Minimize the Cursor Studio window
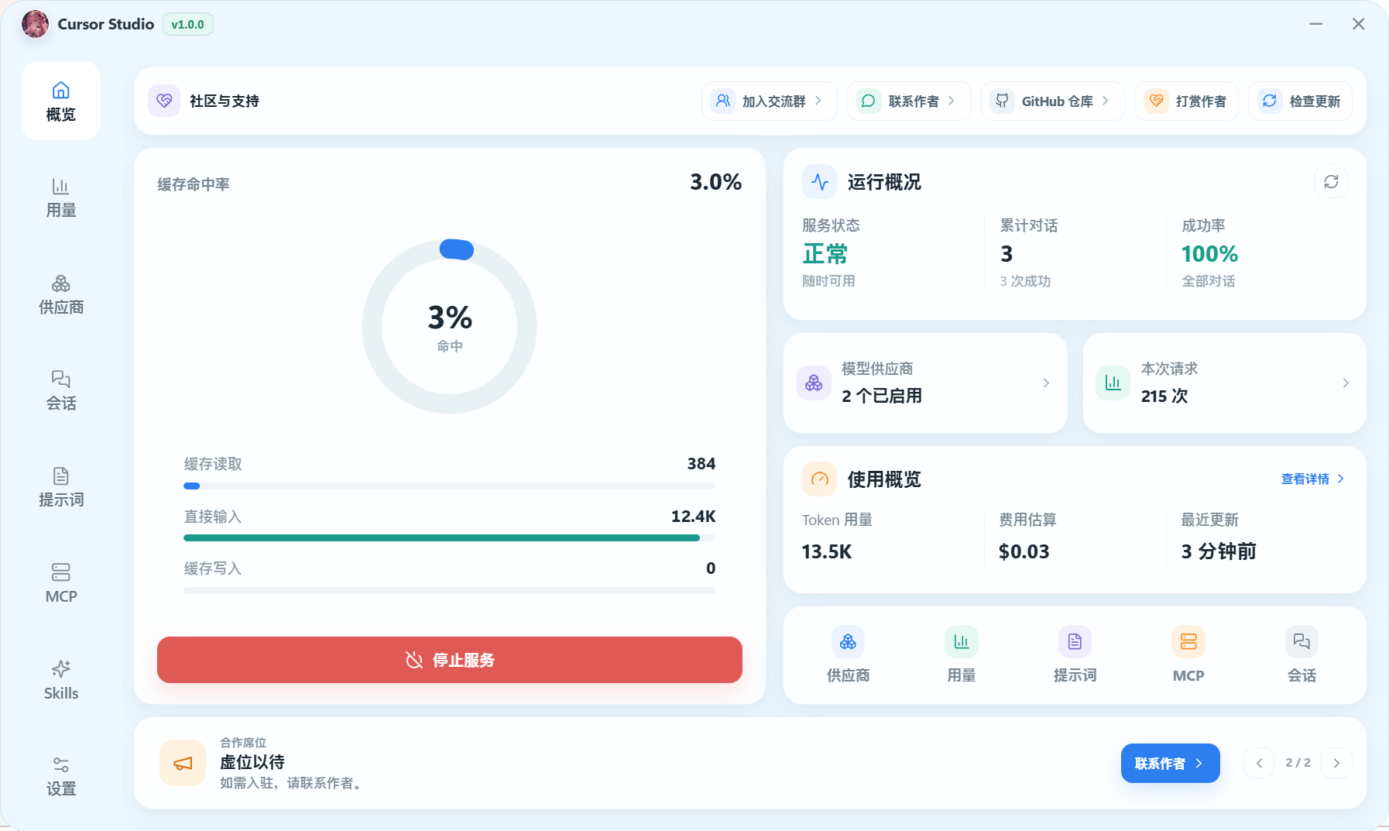Screen dimensions: 1389x831 (1315, 24)
